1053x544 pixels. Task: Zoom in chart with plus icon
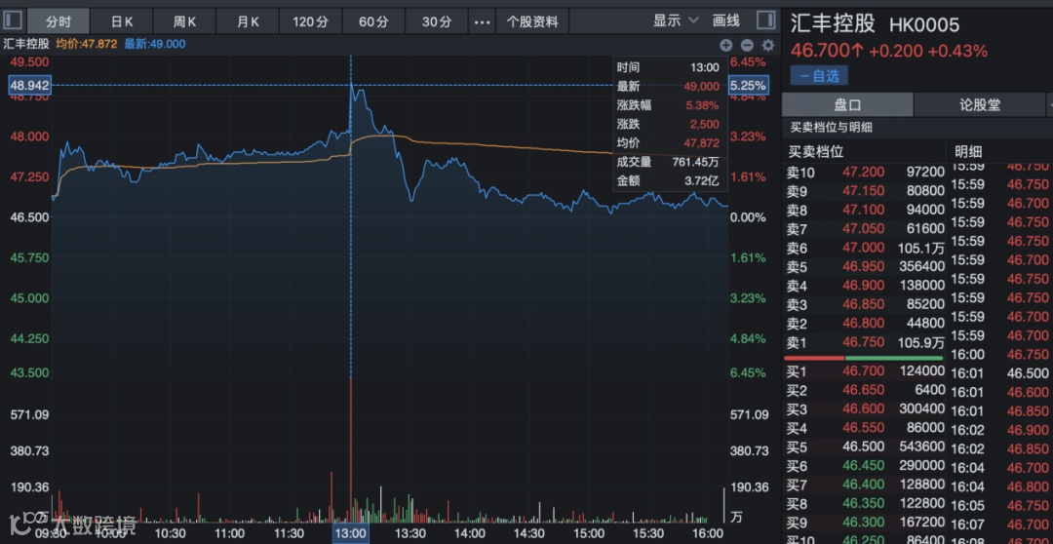[x=726, y=46]
